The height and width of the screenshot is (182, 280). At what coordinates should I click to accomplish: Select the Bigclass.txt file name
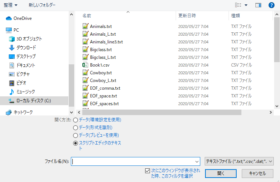pyautogui.click(x=101, y=50)
